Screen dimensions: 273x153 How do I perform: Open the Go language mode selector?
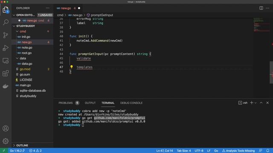(x=216, y=150)
